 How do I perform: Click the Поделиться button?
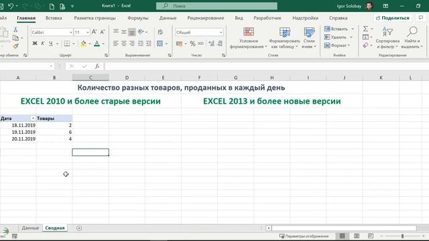pyautogui.click(x=393, y=18)
